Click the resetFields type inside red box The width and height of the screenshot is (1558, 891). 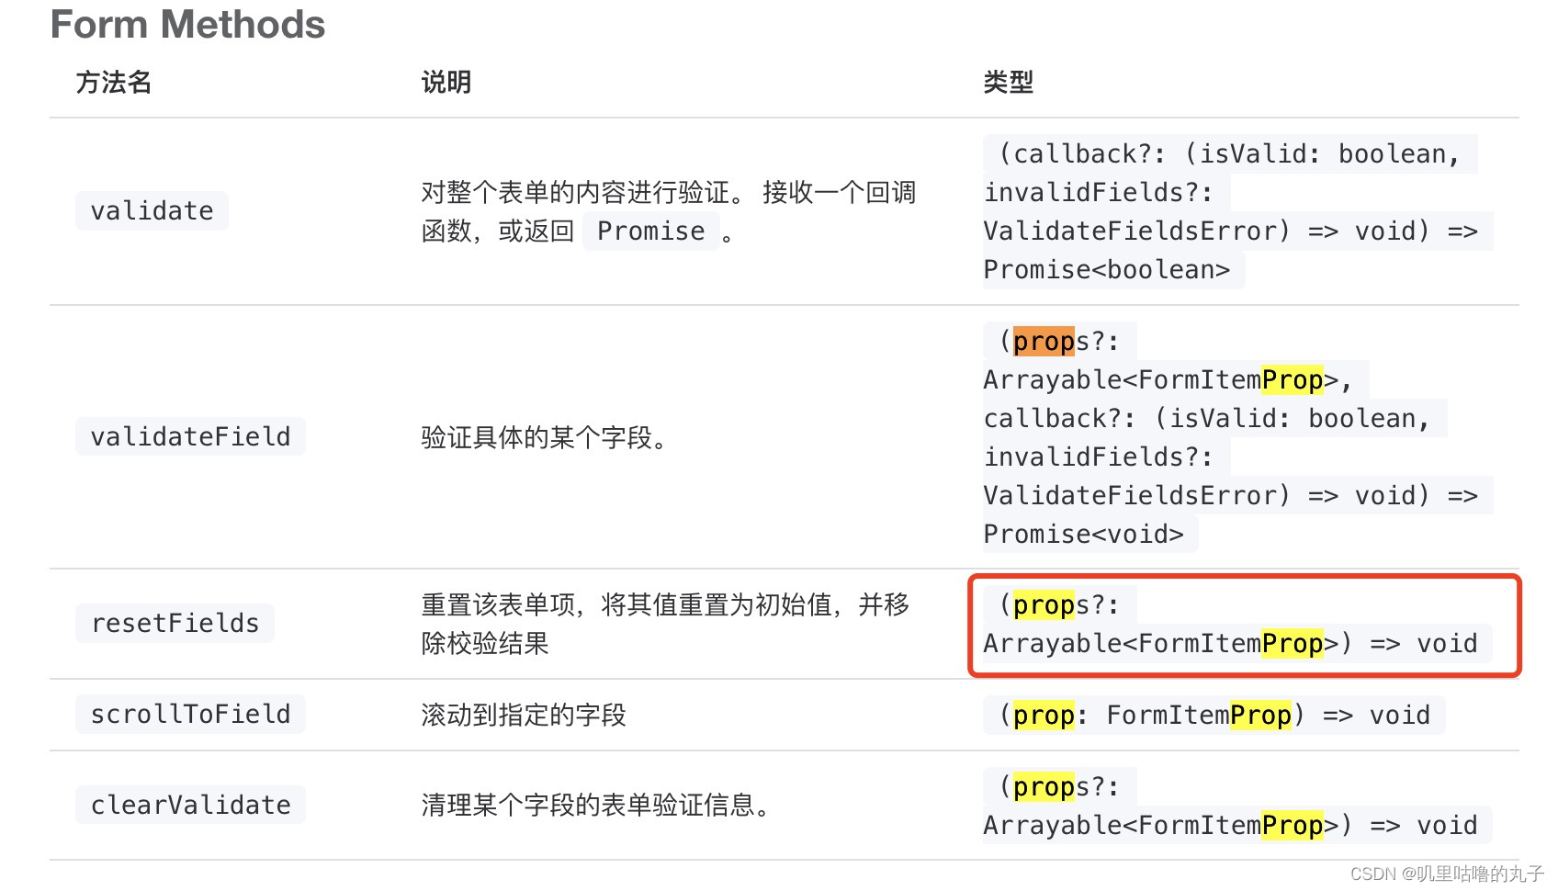coord(1231,625)
